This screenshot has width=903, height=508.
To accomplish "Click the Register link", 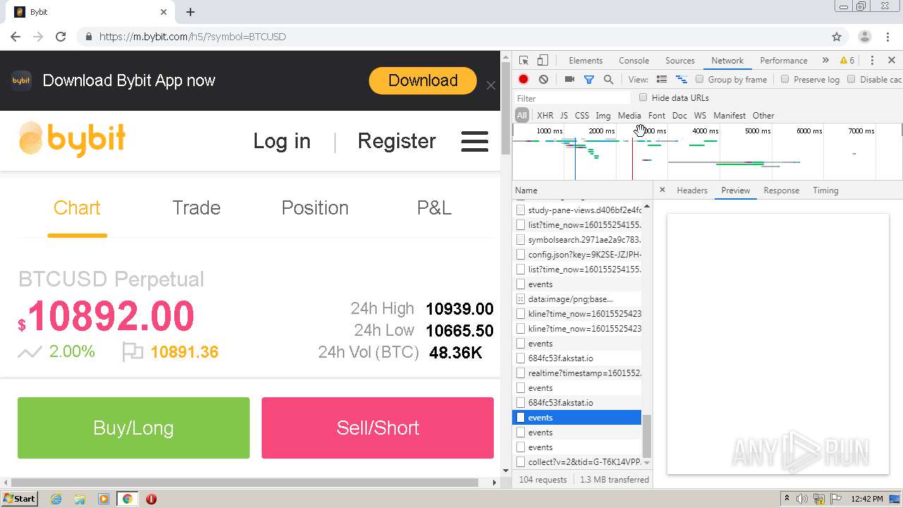I will click(396, 141).
